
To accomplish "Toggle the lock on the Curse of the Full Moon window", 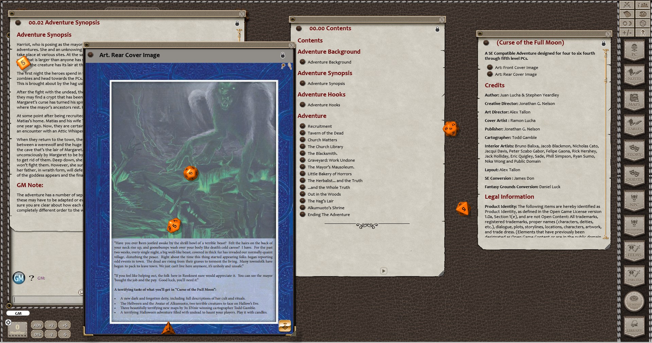I will point(603,43).
